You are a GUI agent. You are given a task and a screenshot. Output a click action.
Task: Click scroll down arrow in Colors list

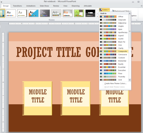(130, 80)
